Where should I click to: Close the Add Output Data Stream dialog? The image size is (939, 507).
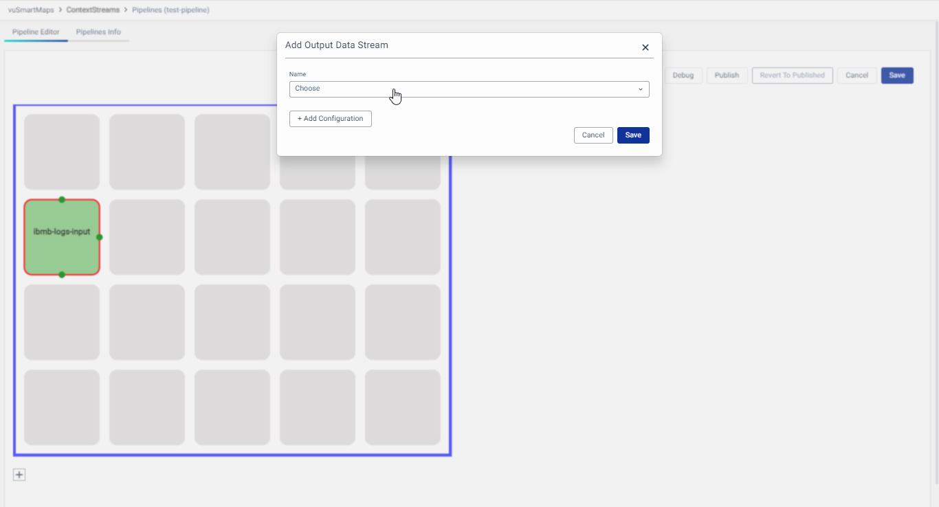tap(645, 47)
